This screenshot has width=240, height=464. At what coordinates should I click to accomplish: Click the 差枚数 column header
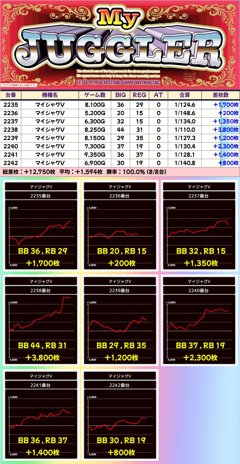(220, 95)
